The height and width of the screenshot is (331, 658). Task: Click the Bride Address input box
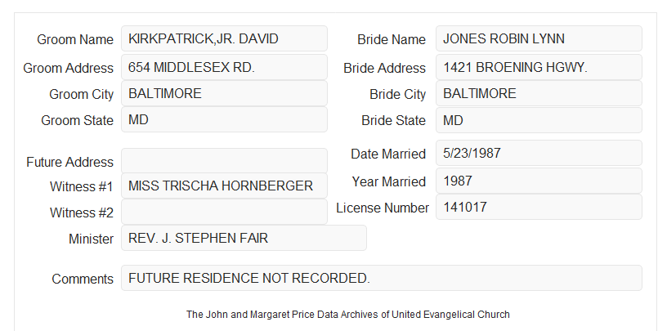click(539, 67)
